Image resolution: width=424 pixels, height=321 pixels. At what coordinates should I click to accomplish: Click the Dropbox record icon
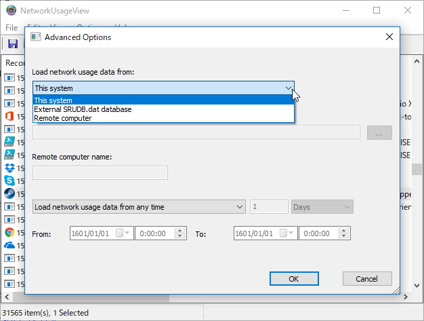point(10,168)
